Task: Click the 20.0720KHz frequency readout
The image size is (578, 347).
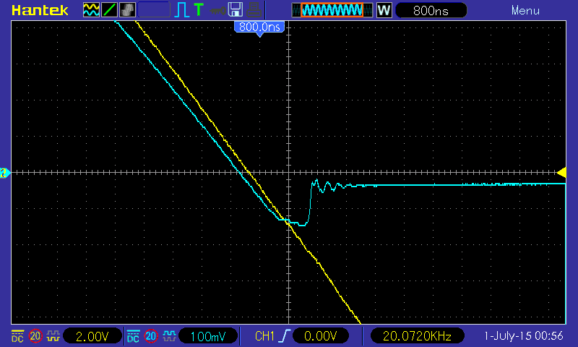Action: [417, 336]
